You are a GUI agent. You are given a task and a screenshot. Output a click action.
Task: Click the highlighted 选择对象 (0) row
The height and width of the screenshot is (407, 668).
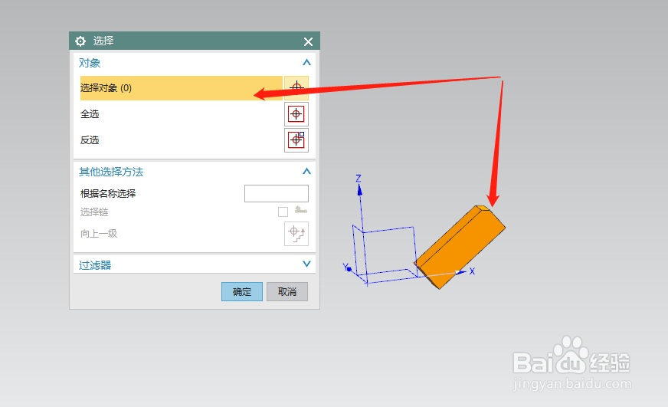(182, 88)
